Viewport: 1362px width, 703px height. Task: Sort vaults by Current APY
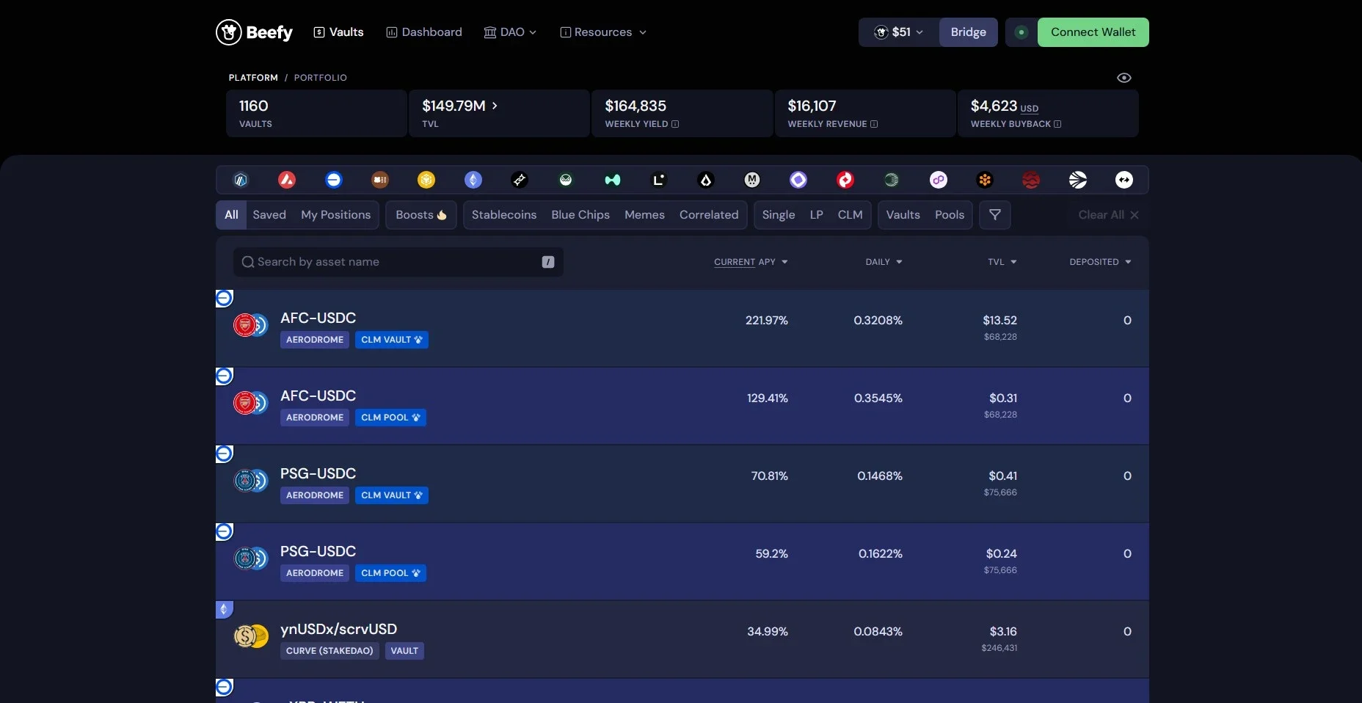pyautogui.click(x=751, y=262)
